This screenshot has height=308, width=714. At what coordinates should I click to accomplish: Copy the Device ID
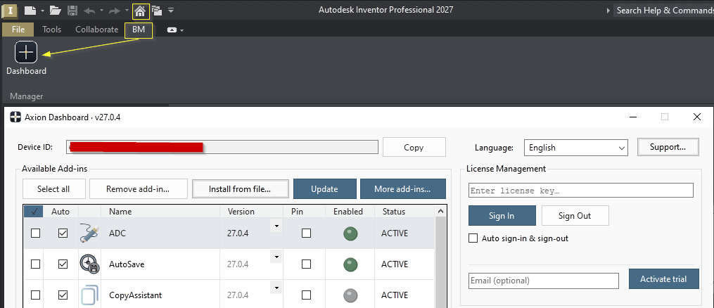[x=414, y=148]
